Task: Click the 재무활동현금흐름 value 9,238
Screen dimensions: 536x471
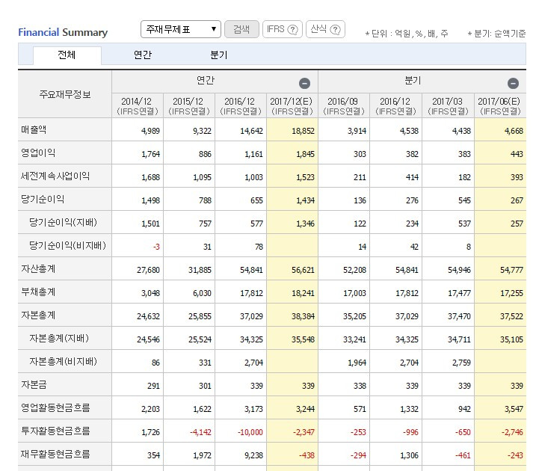Action: point(253,455)
